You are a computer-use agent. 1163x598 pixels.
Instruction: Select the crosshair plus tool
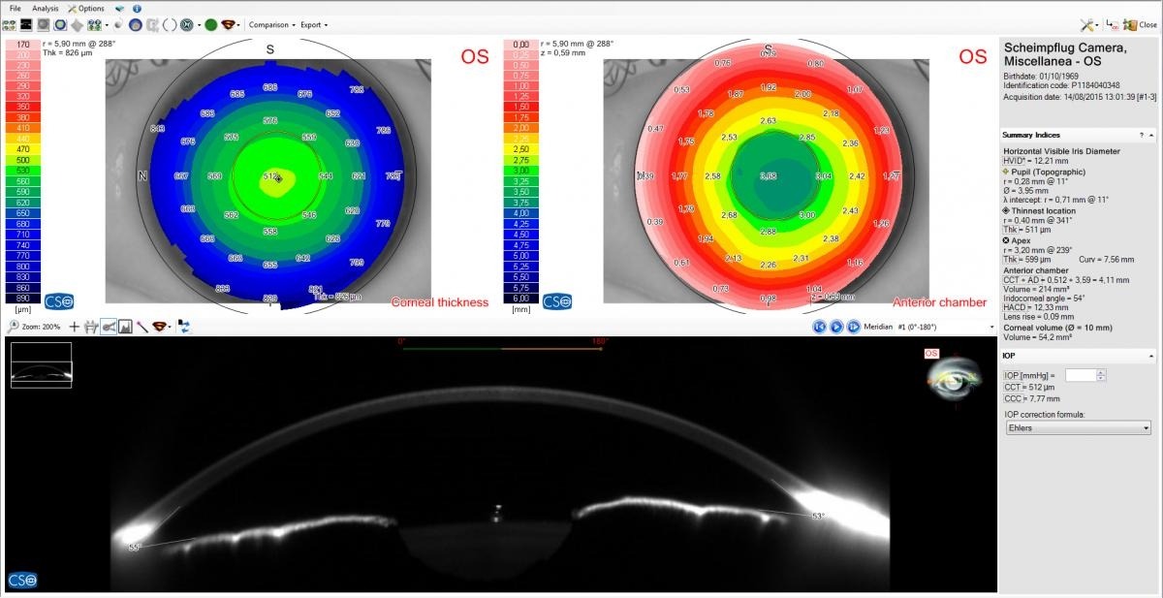tap(75, 328)
